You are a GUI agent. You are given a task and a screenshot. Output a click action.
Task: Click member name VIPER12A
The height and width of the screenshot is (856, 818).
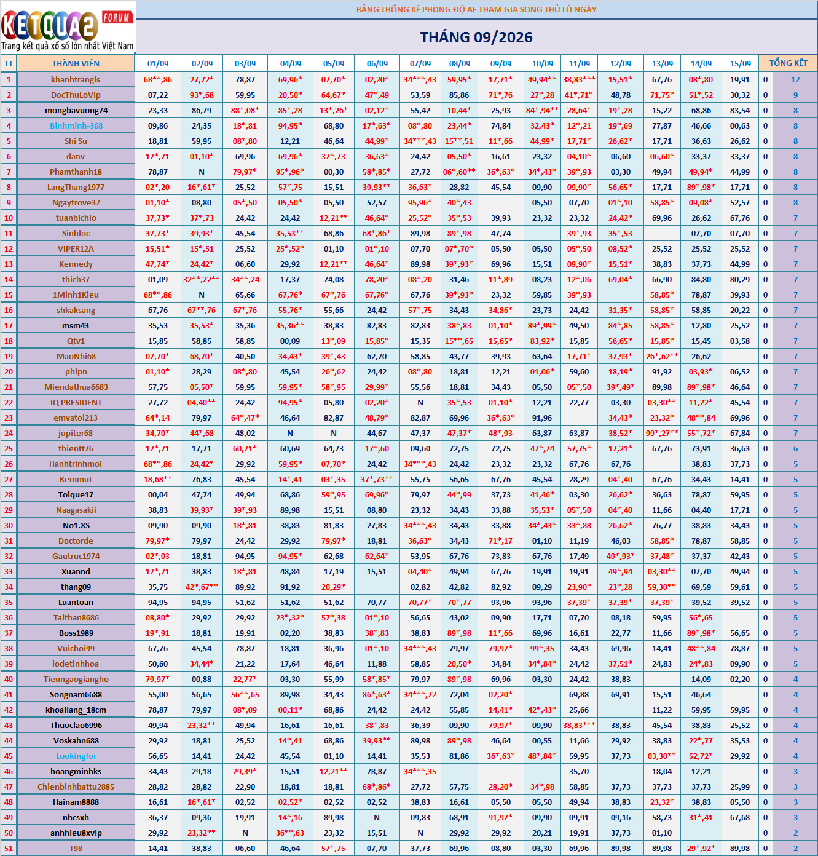(76, 248)
